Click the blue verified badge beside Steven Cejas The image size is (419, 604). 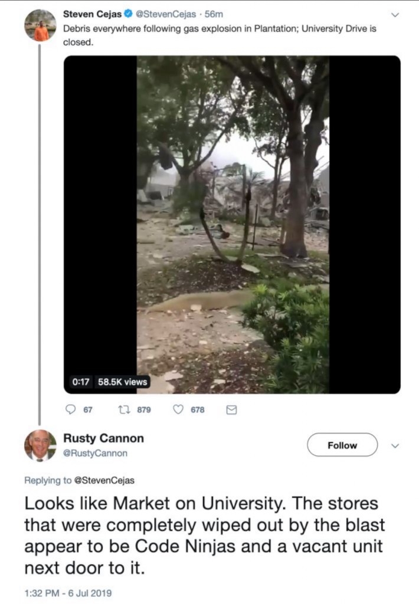click(127, 14)
